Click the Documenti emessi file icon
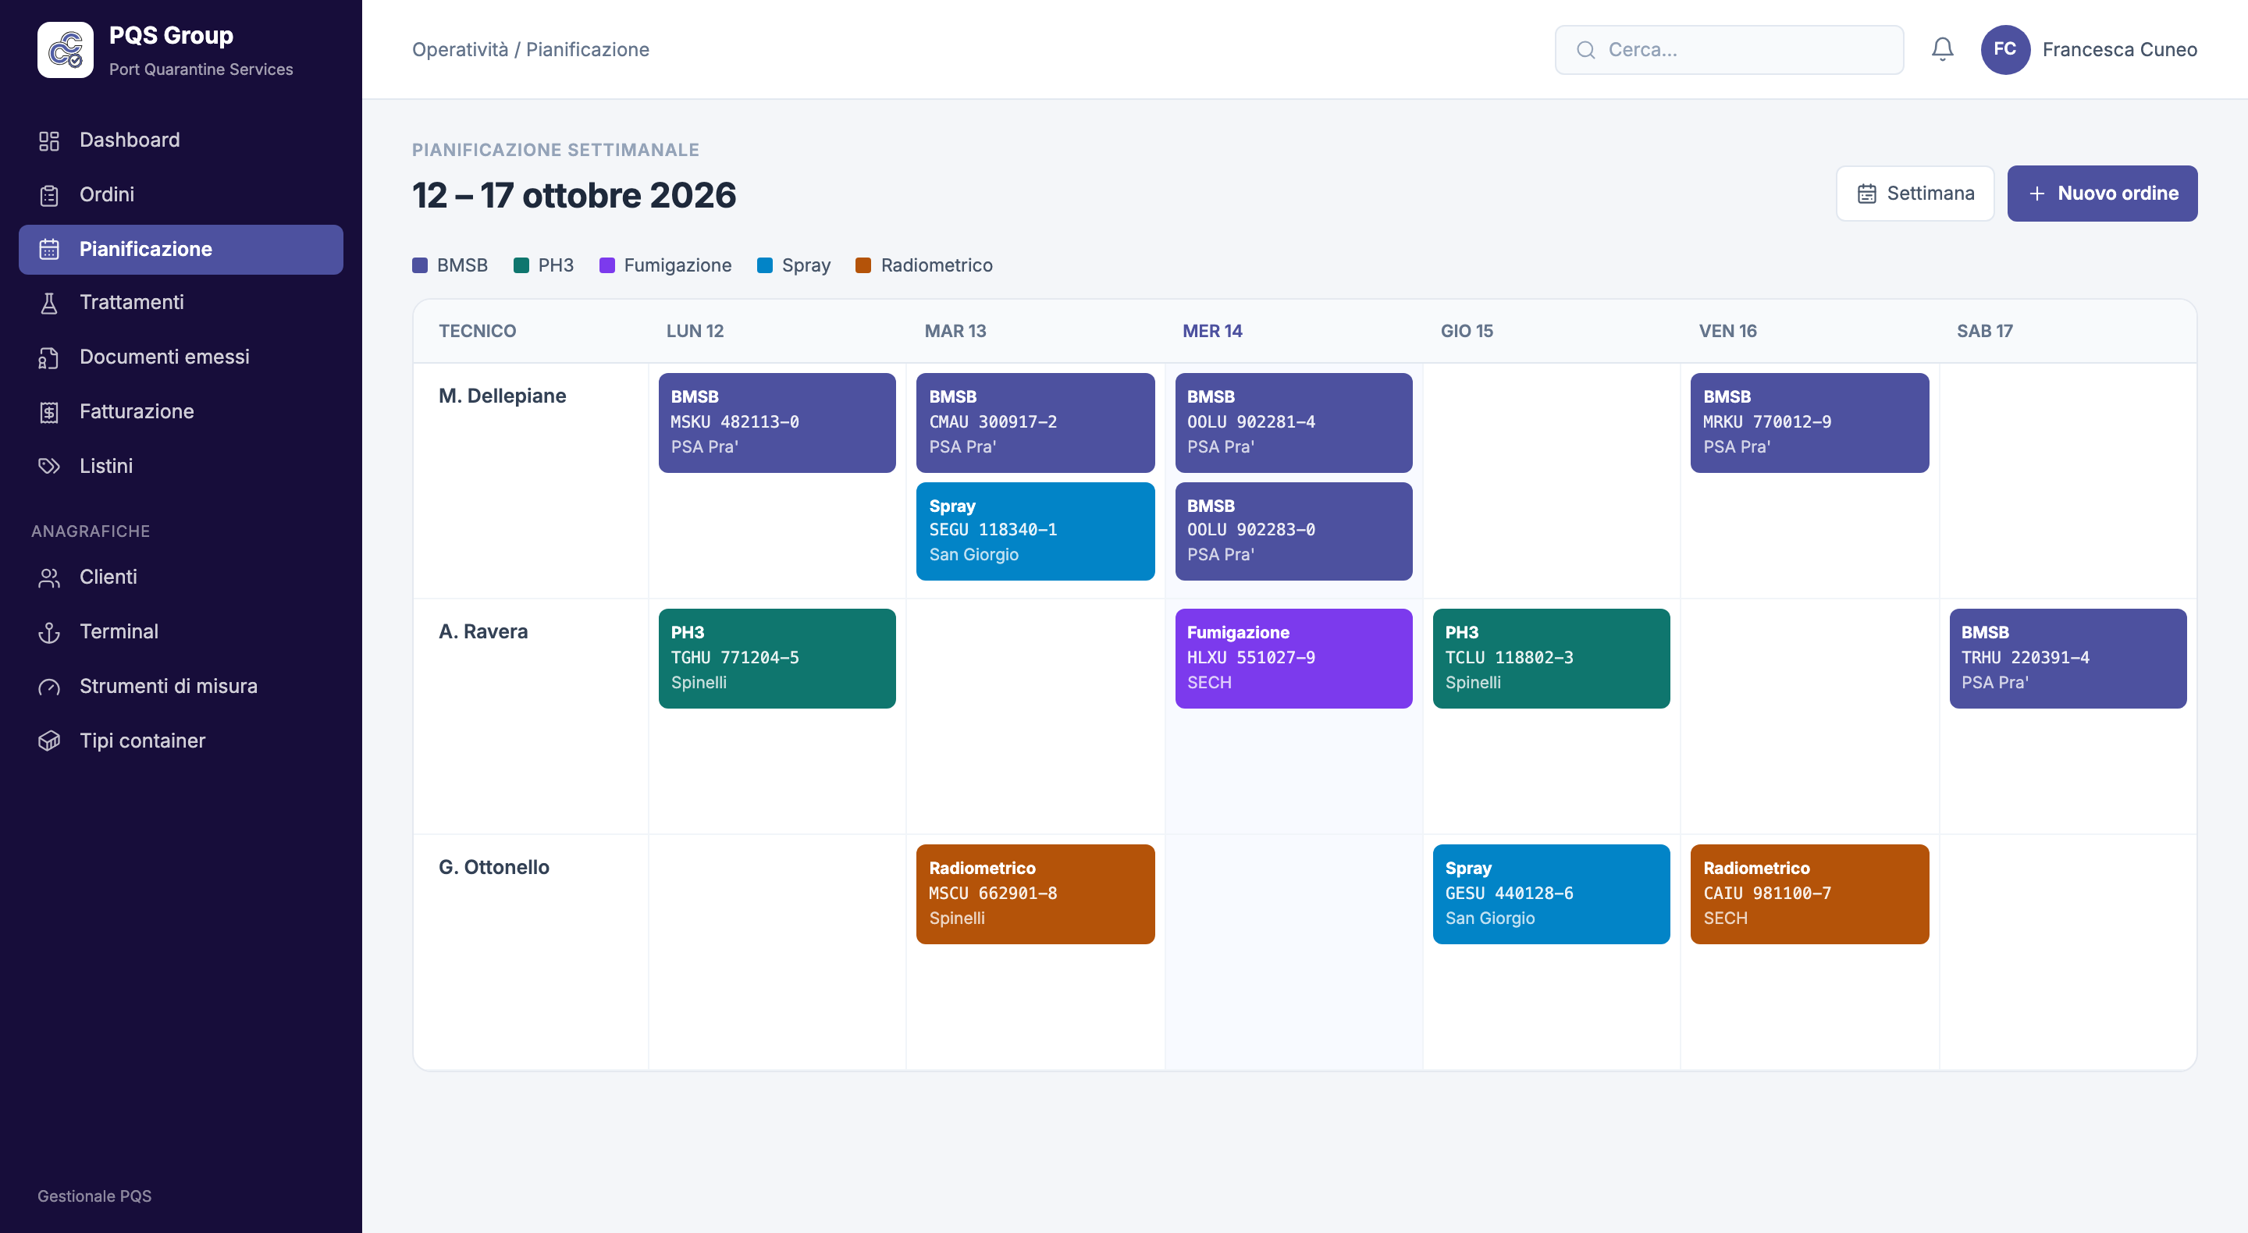 (49, 357)
